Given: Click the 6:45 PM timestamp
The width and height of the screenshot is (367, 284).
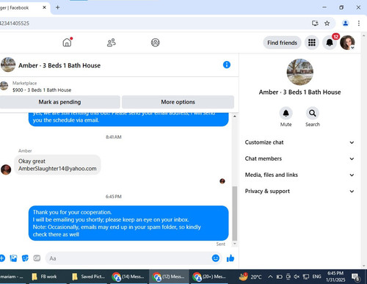Looking at the screenshot, I should 114,197.
